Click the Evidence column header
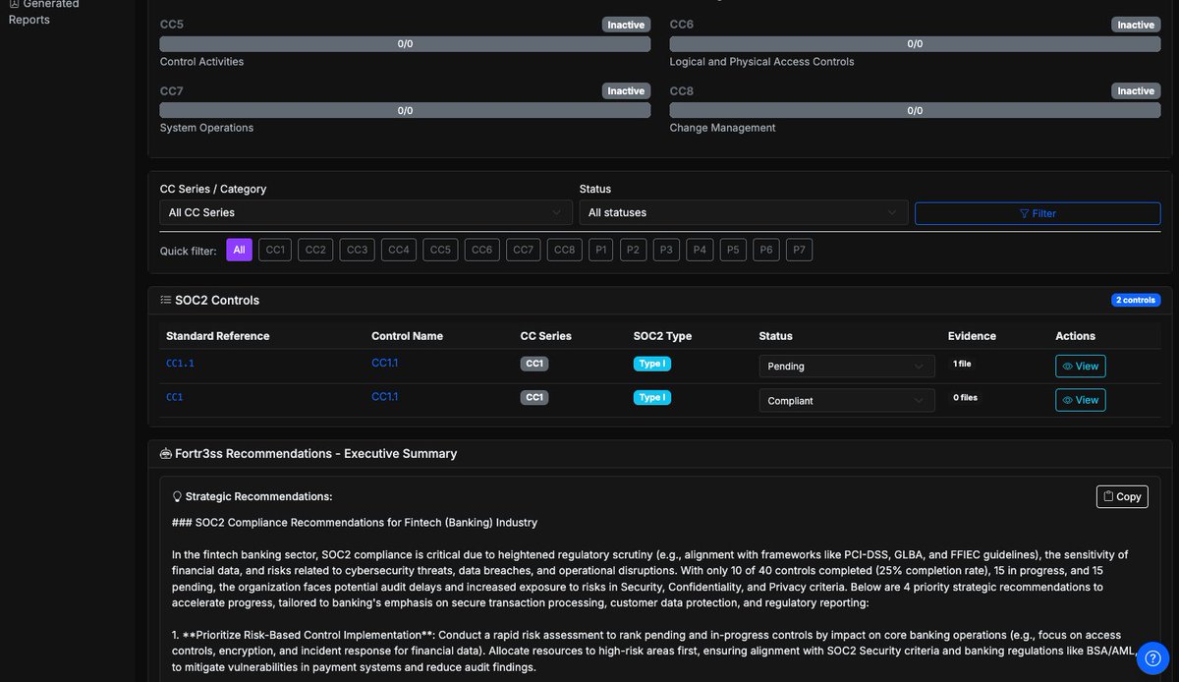Screen dimensions: 1179x682 coord(972,336)
